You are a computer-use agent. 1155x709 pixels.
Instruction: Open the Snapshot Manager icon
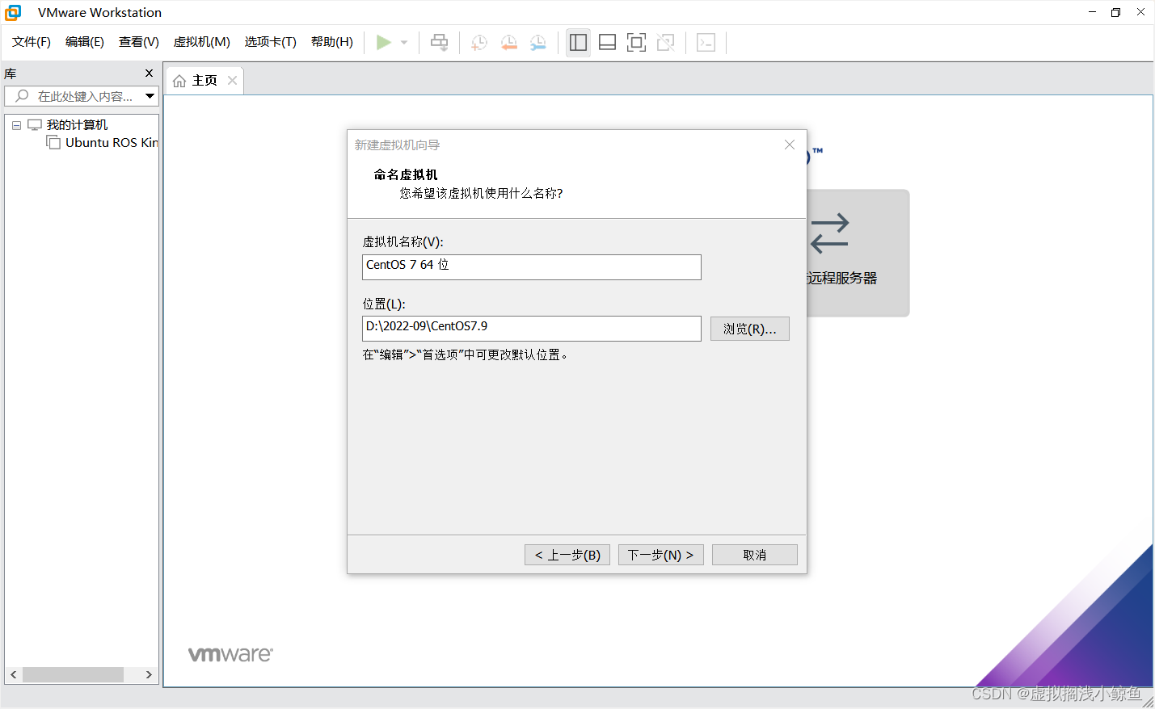538,42
